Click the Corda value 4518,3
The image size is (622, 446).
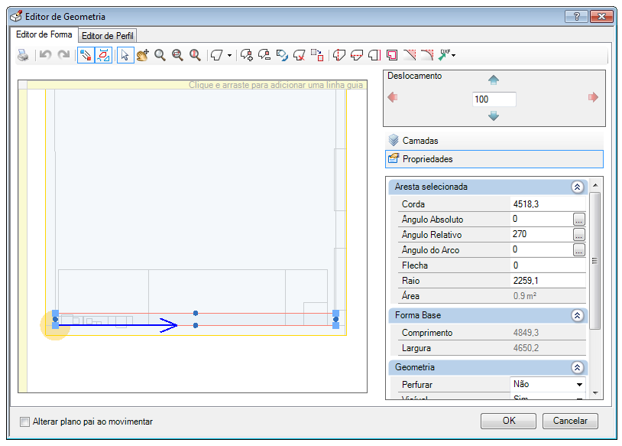tap(548, 204)
